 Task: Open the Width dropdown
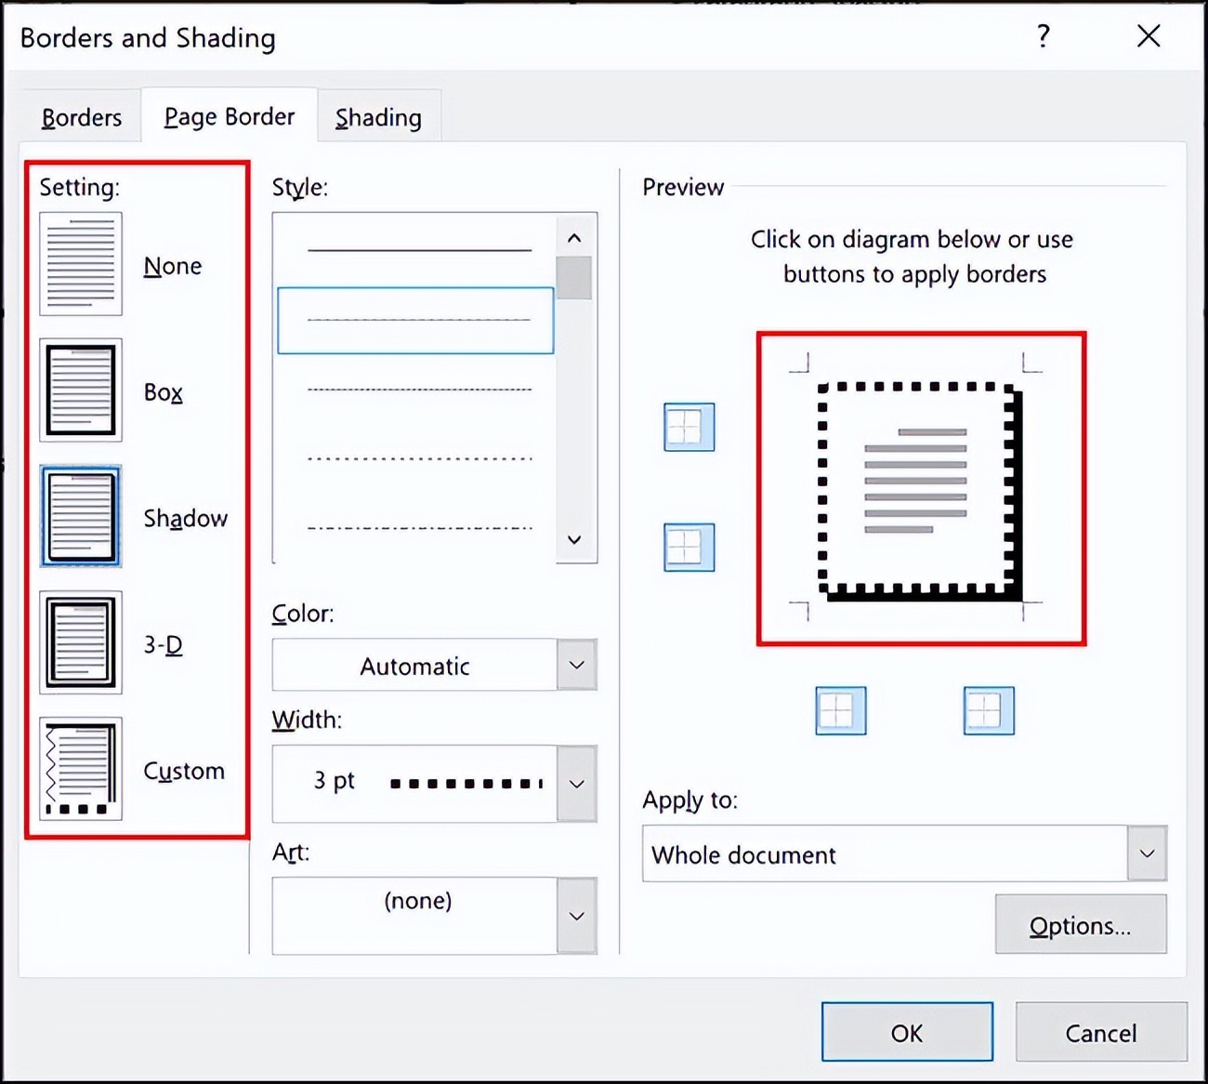coord(576,784)
